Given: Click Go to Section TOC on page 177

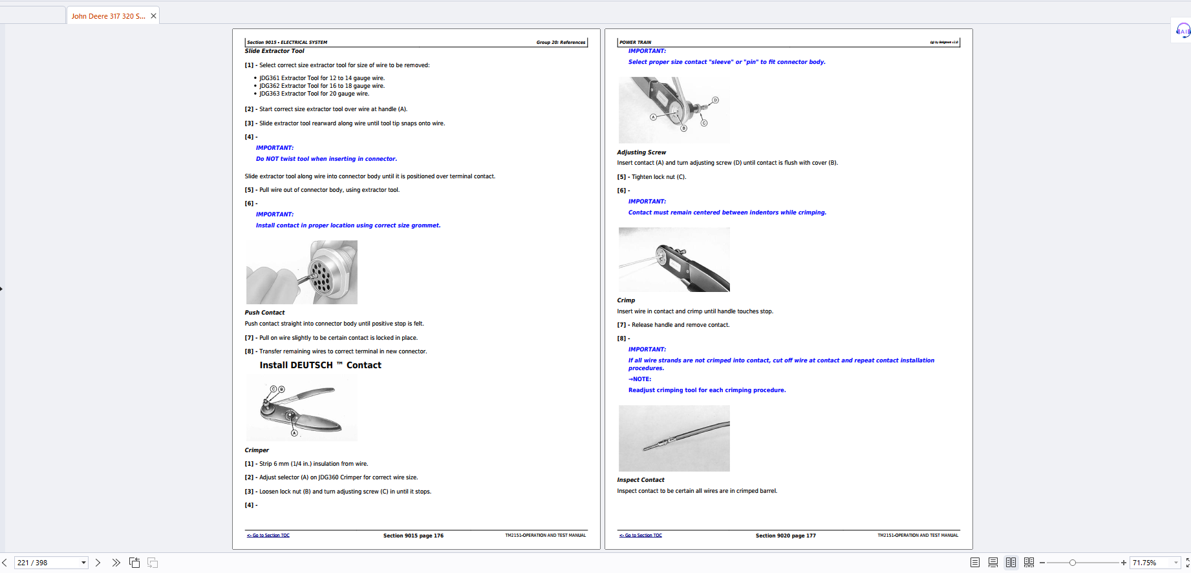Looking at the screenshot, I should (x=641, y=536).
